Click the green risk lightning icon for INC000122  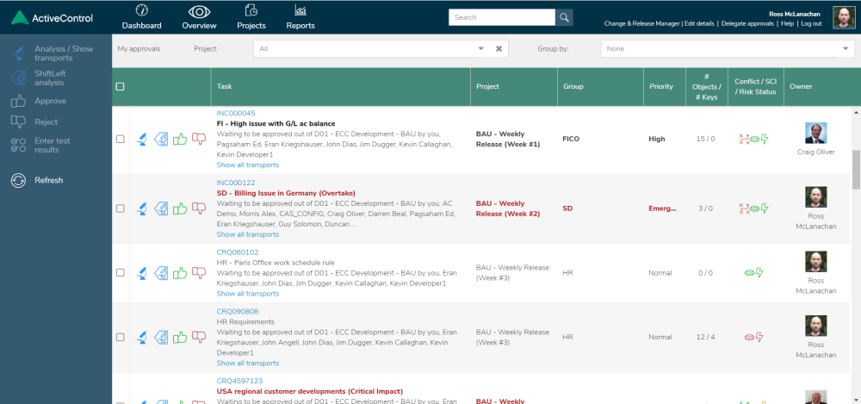pyautogui.click(x=765, y=208)
